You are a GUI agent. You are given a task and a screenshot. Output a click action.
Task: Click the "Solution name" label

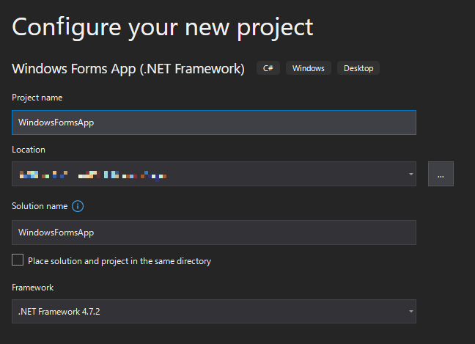pyautogui.click(x=40, y=207)
